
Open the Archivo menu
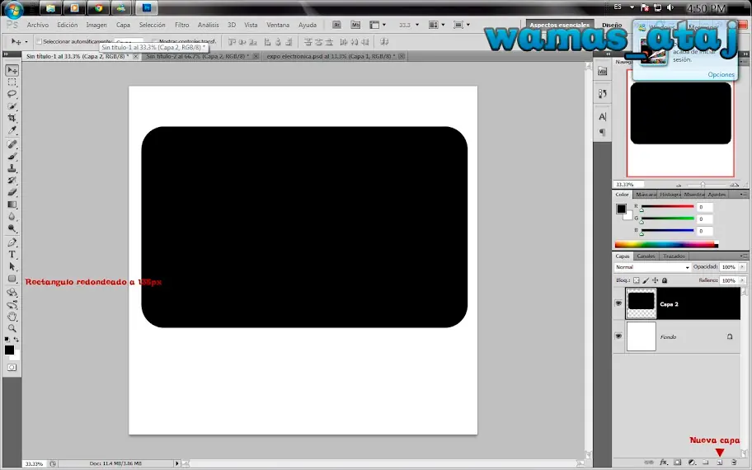coord(37,25)
